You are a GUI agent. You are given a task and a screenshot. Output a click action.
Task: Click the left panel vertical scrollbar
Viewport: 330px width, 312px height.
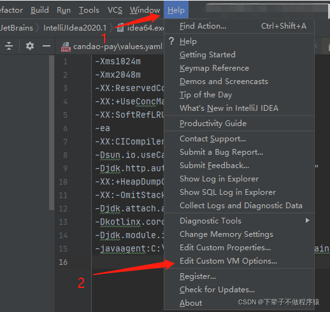click(x=52, y=132)
